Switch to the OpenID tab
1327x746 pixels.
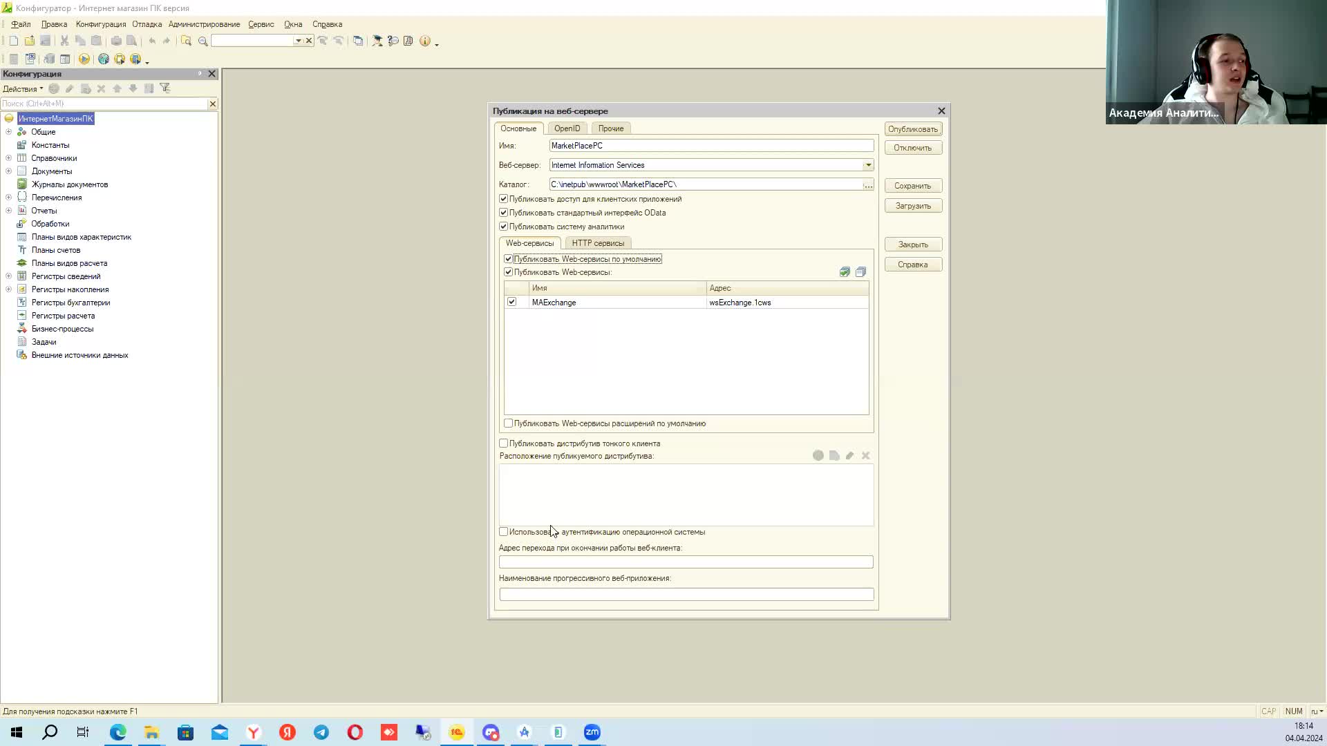567,128
